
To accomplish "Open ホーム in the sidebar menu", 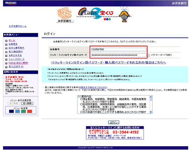I will point(12,40).
